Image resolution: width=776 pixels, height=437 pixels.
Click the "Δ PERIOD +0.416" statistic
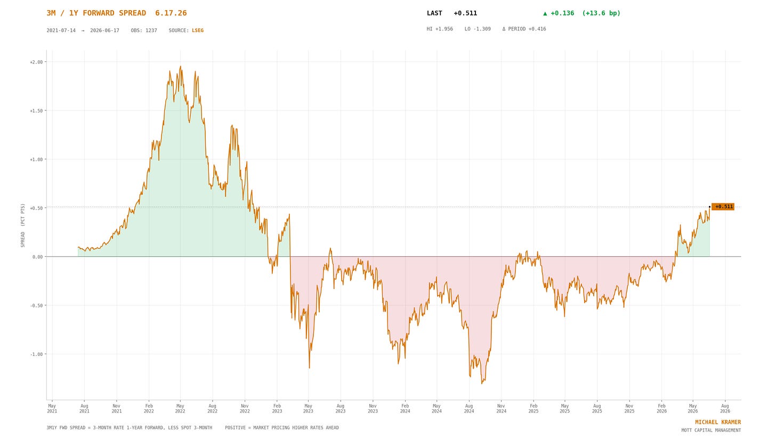524,29
